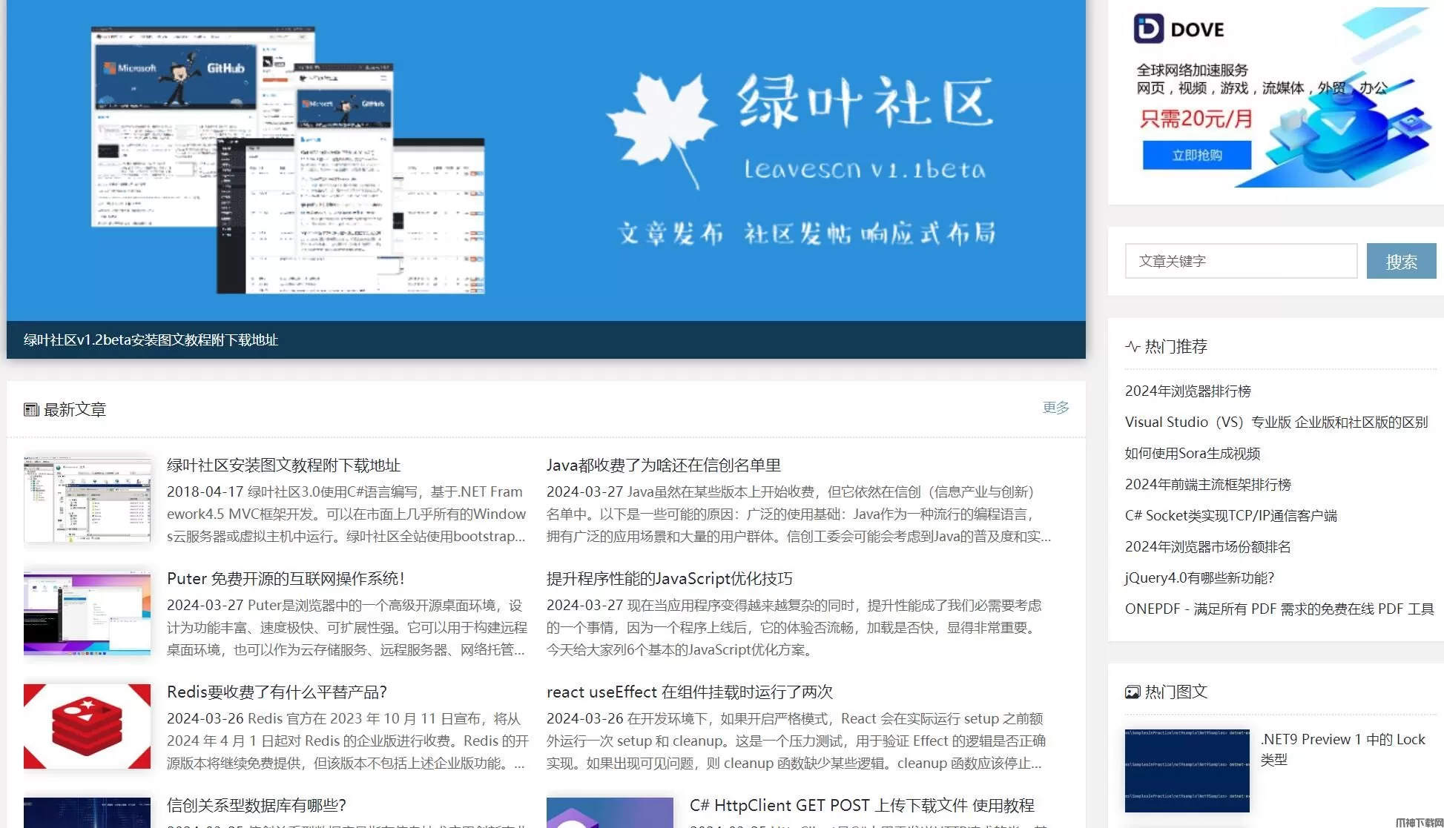Screen dimensions: 1444x828
Task: Focus the 文章关键字 search field
Action: coord(1240,261)
